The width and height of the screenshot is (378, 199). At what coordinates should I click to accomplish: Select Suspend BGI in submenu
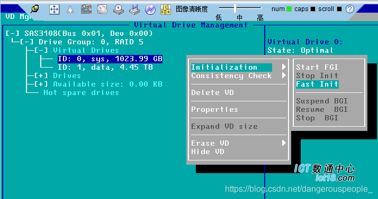pos(322,101)
